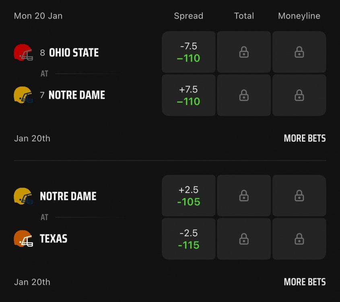Open MORE BETS for the Texas game
This screenshot has width=340, height=302.
(305, 282)
